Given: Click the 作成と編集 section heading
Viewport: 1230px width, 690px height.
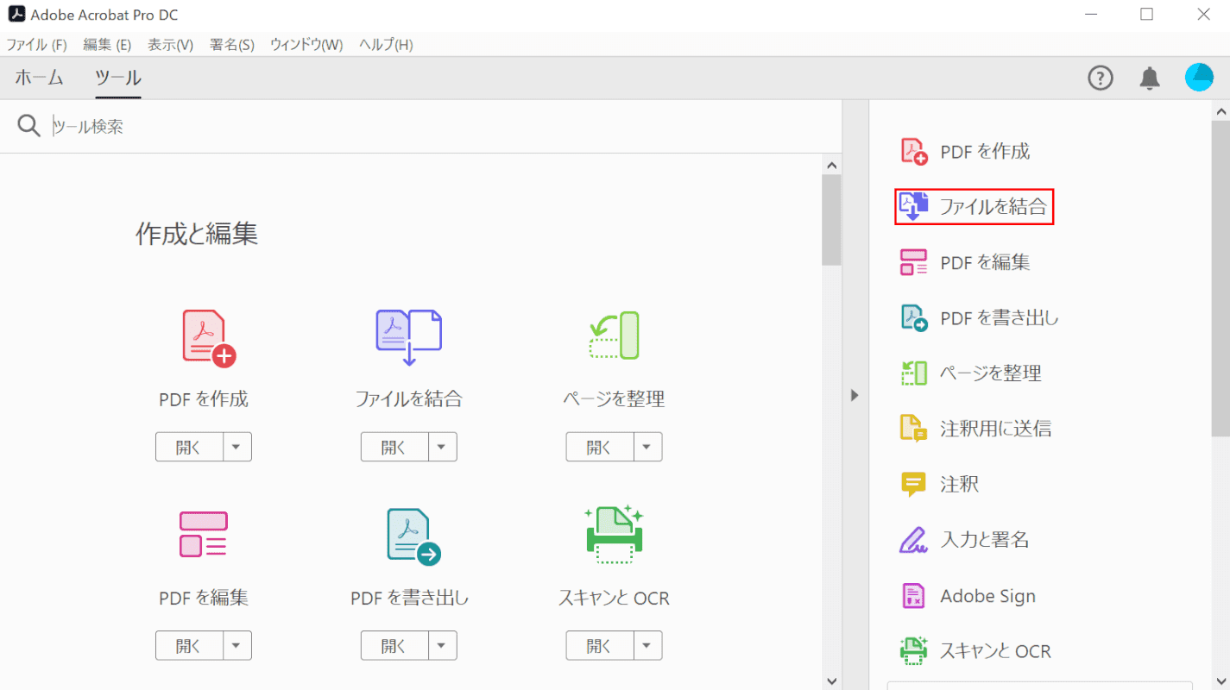Looking at the screenshot, I should point(197,234).
